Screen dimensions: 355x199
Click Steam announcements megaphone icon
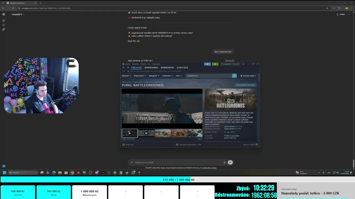tap(207, 64)
